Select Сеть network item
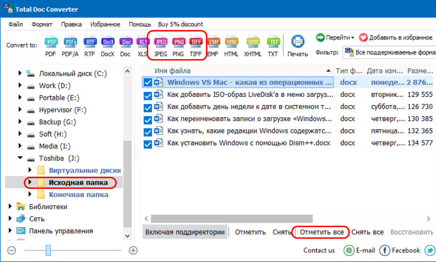Viewport: 436px width, 262px height. tap(37, 219)
